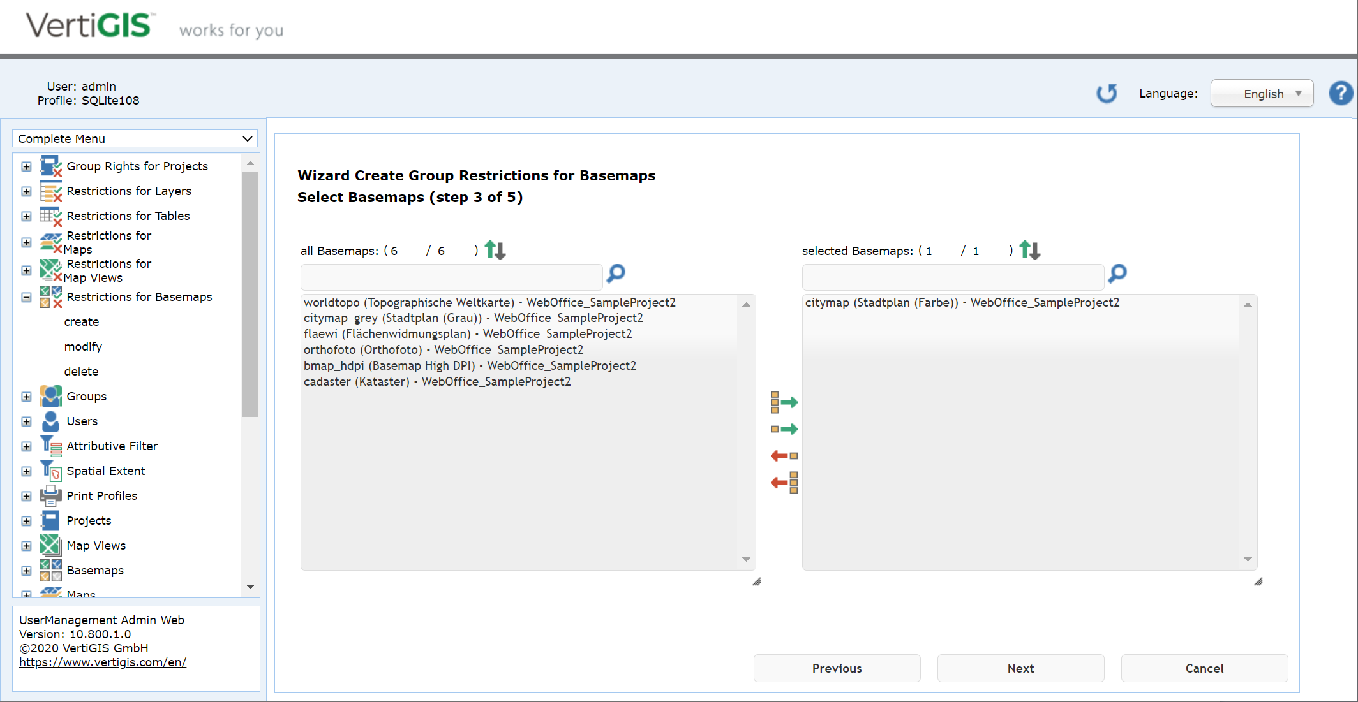The image size is (1358, 702).
Task: Select the create menu entry
Action: point(82,321)
